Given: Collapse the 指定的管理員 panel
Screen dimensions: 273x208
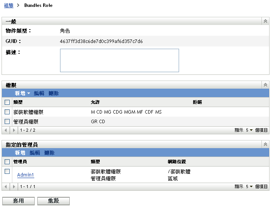Looking at the screenshot, I should pyautogui.click(x=265, y=144).
